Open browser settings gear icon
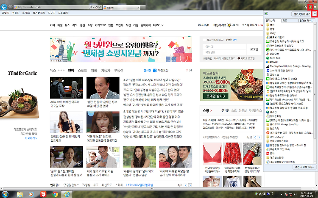The width and height of the screenshot is (318, 198). click(315, 7)
